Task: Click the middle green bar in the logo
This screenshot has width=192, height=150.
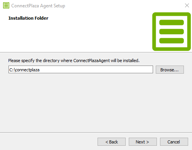Action: pyautogui.click(x=172, y=32)
